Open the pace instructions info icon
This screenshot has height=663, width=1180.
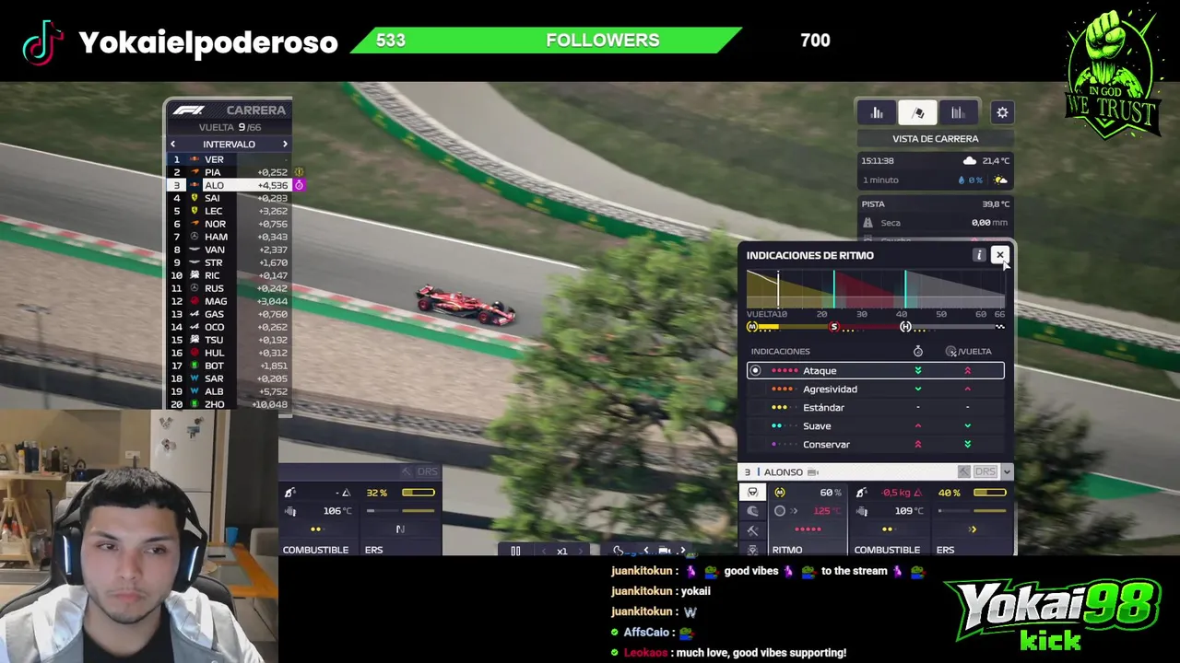point(979,255)
